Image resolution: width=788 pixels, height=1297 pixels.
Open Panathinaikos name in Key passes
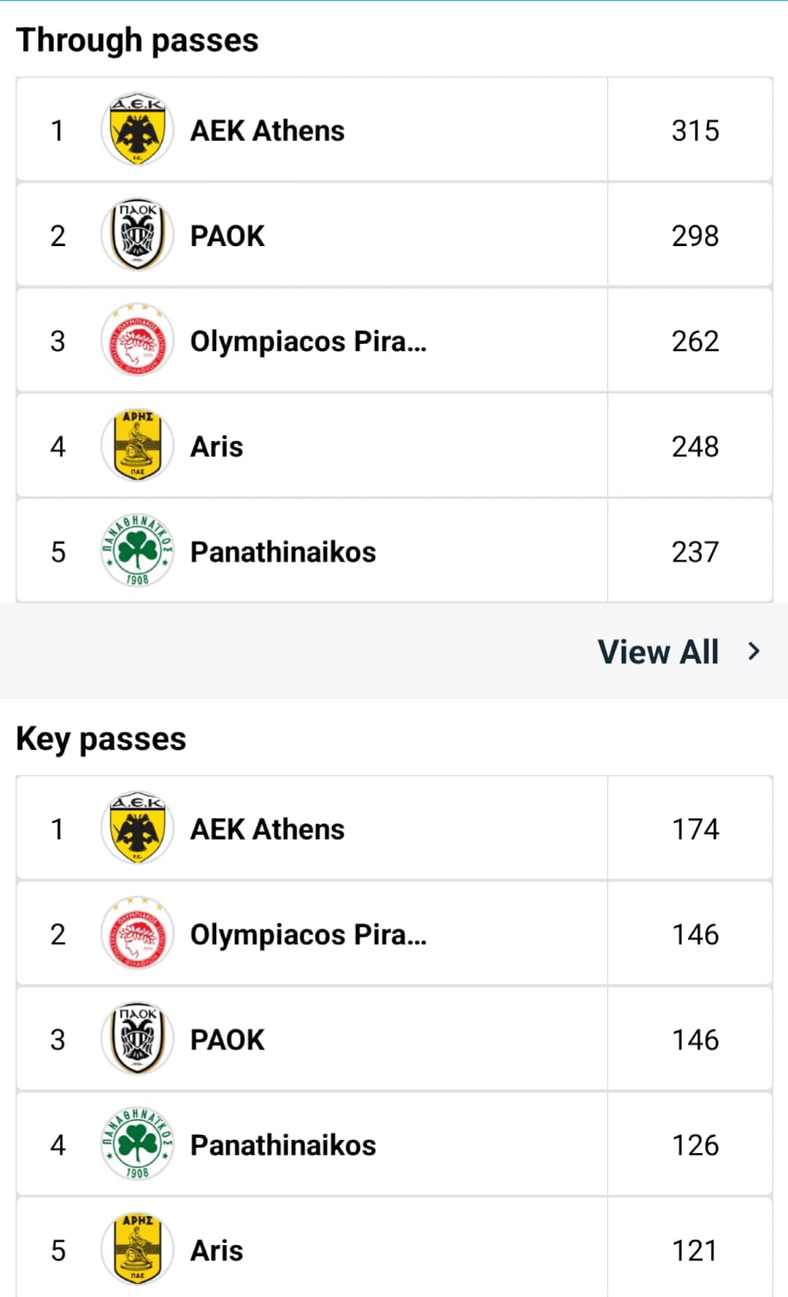(283, 1145)
